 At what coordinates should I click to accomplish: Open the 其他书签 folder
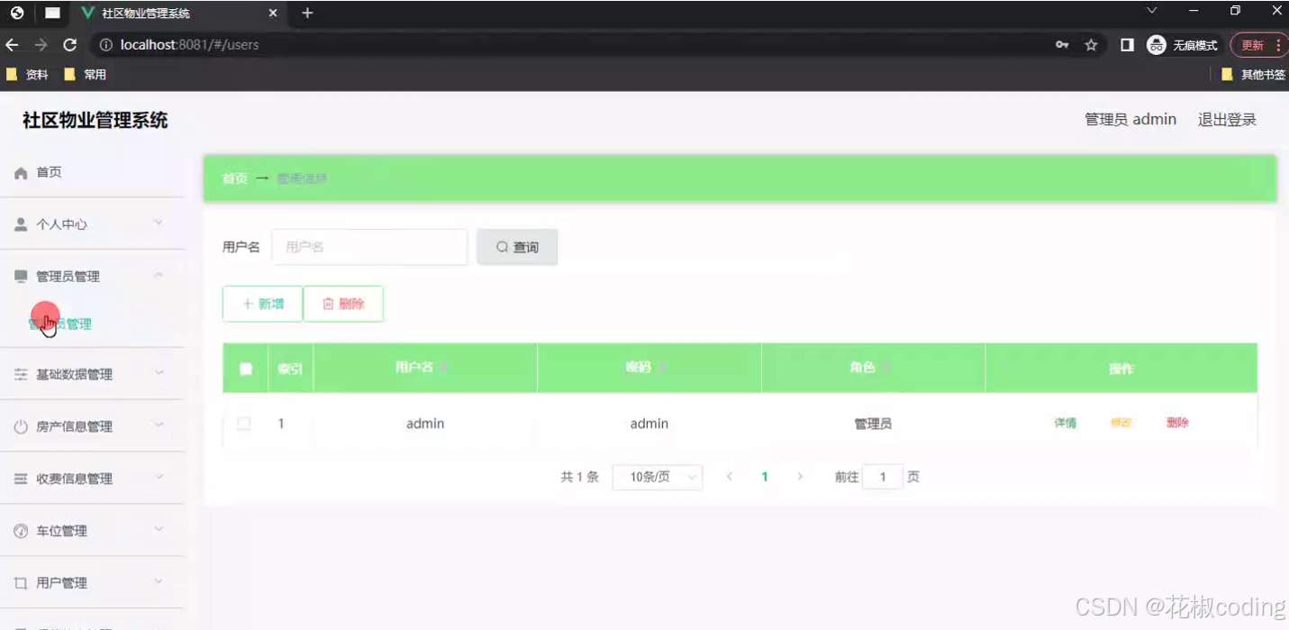click(x=1253, y=75)
